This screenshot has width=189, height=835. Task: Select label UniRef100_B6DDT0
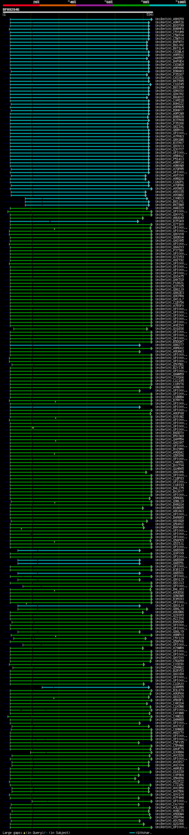pyautogui.click(x=170, y=433)
